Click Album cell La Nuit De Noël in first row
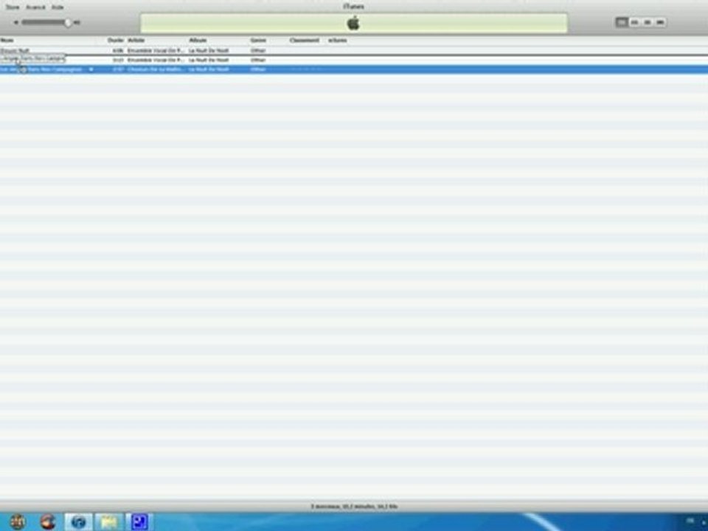Screen dimensions: 708x531 click(x=209, y=51)
